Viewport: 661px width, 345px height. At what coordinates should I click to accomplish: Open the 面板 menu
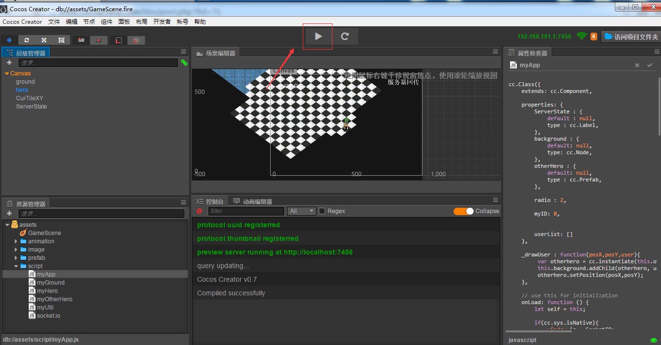(x=124, y=22)
